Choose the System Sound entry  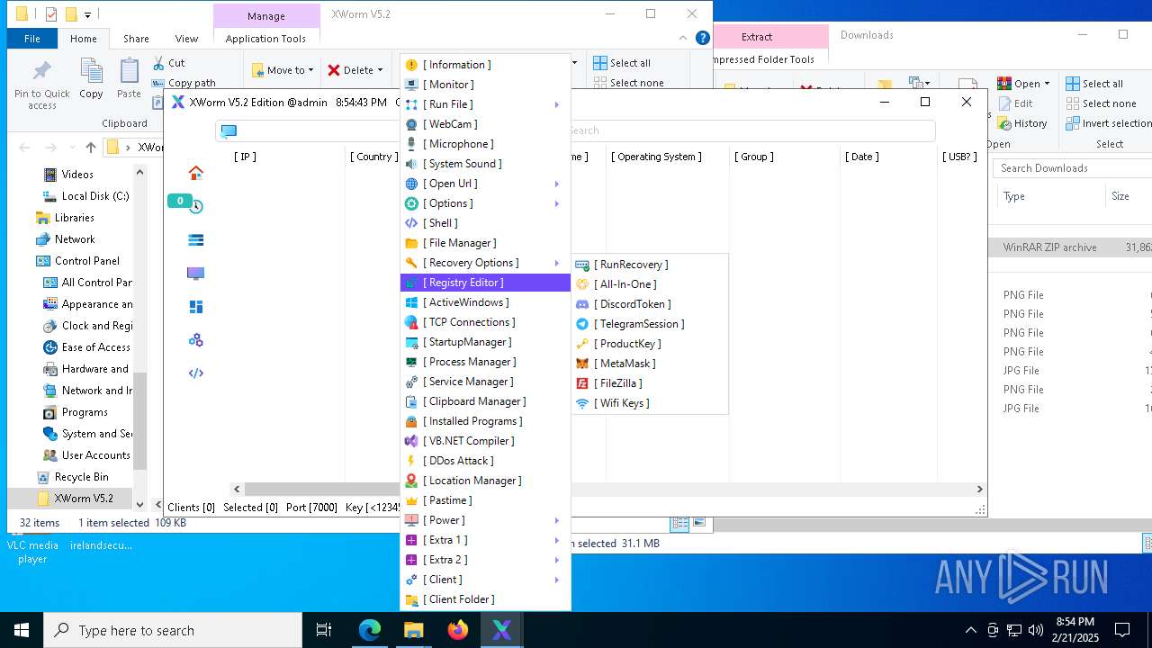point(485,164)
